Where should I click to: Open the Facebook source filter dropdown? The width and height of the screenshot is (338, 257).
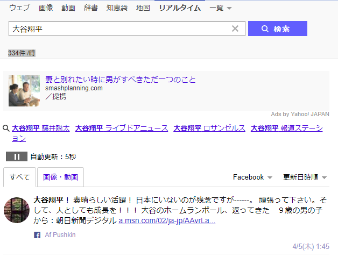click(252, 177)
